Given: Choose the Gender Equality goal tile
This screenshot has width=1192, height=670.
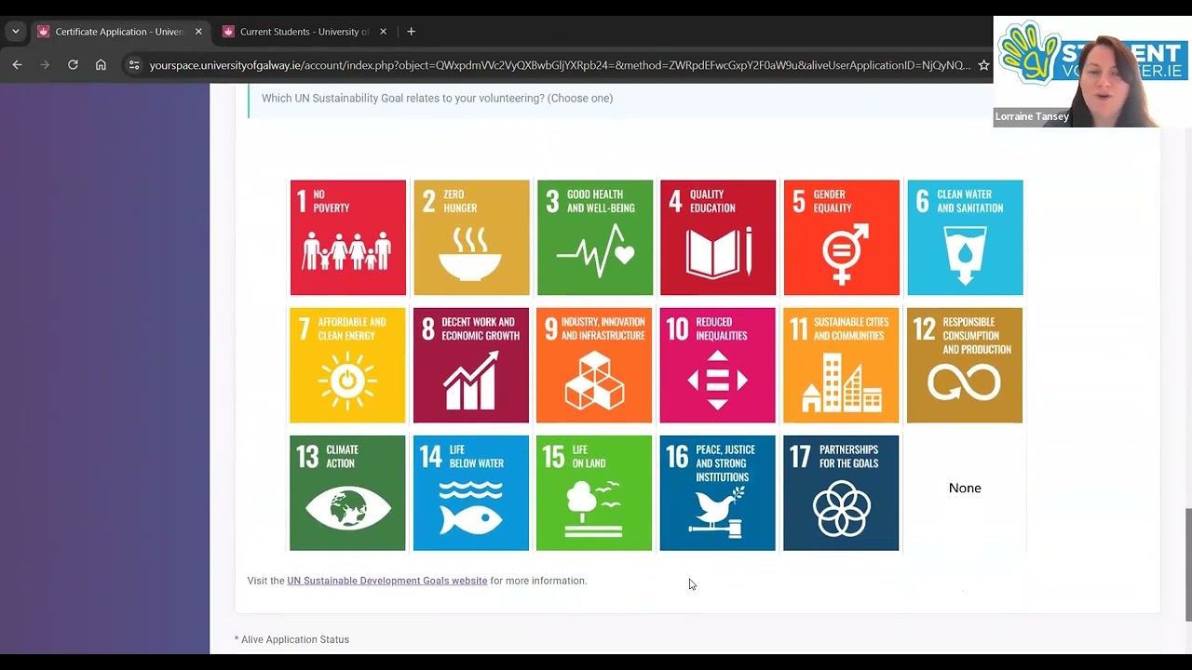Looking at the screenshot, I should (841, 237).
